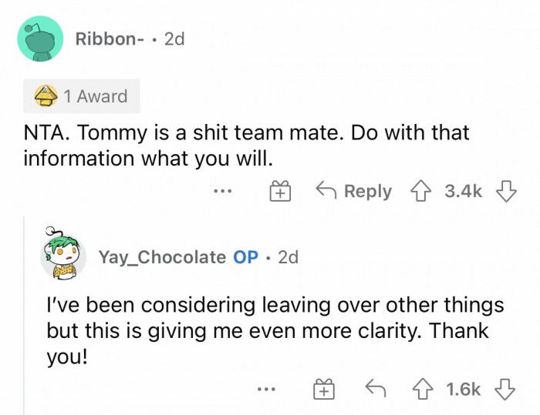Open more options on Yay_Chocolate's reply

tap(266, 390)
